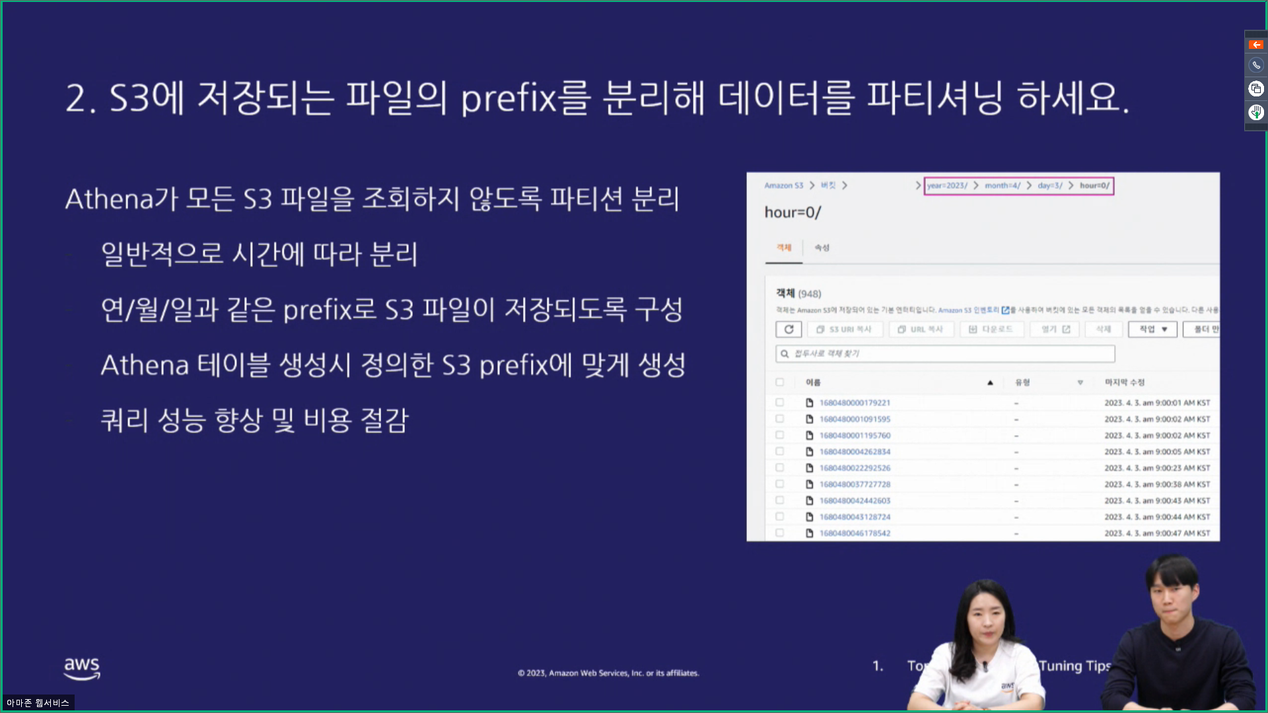
Task: Click the file icon beside object 1680480000179221
Action: tap(808, 402)
